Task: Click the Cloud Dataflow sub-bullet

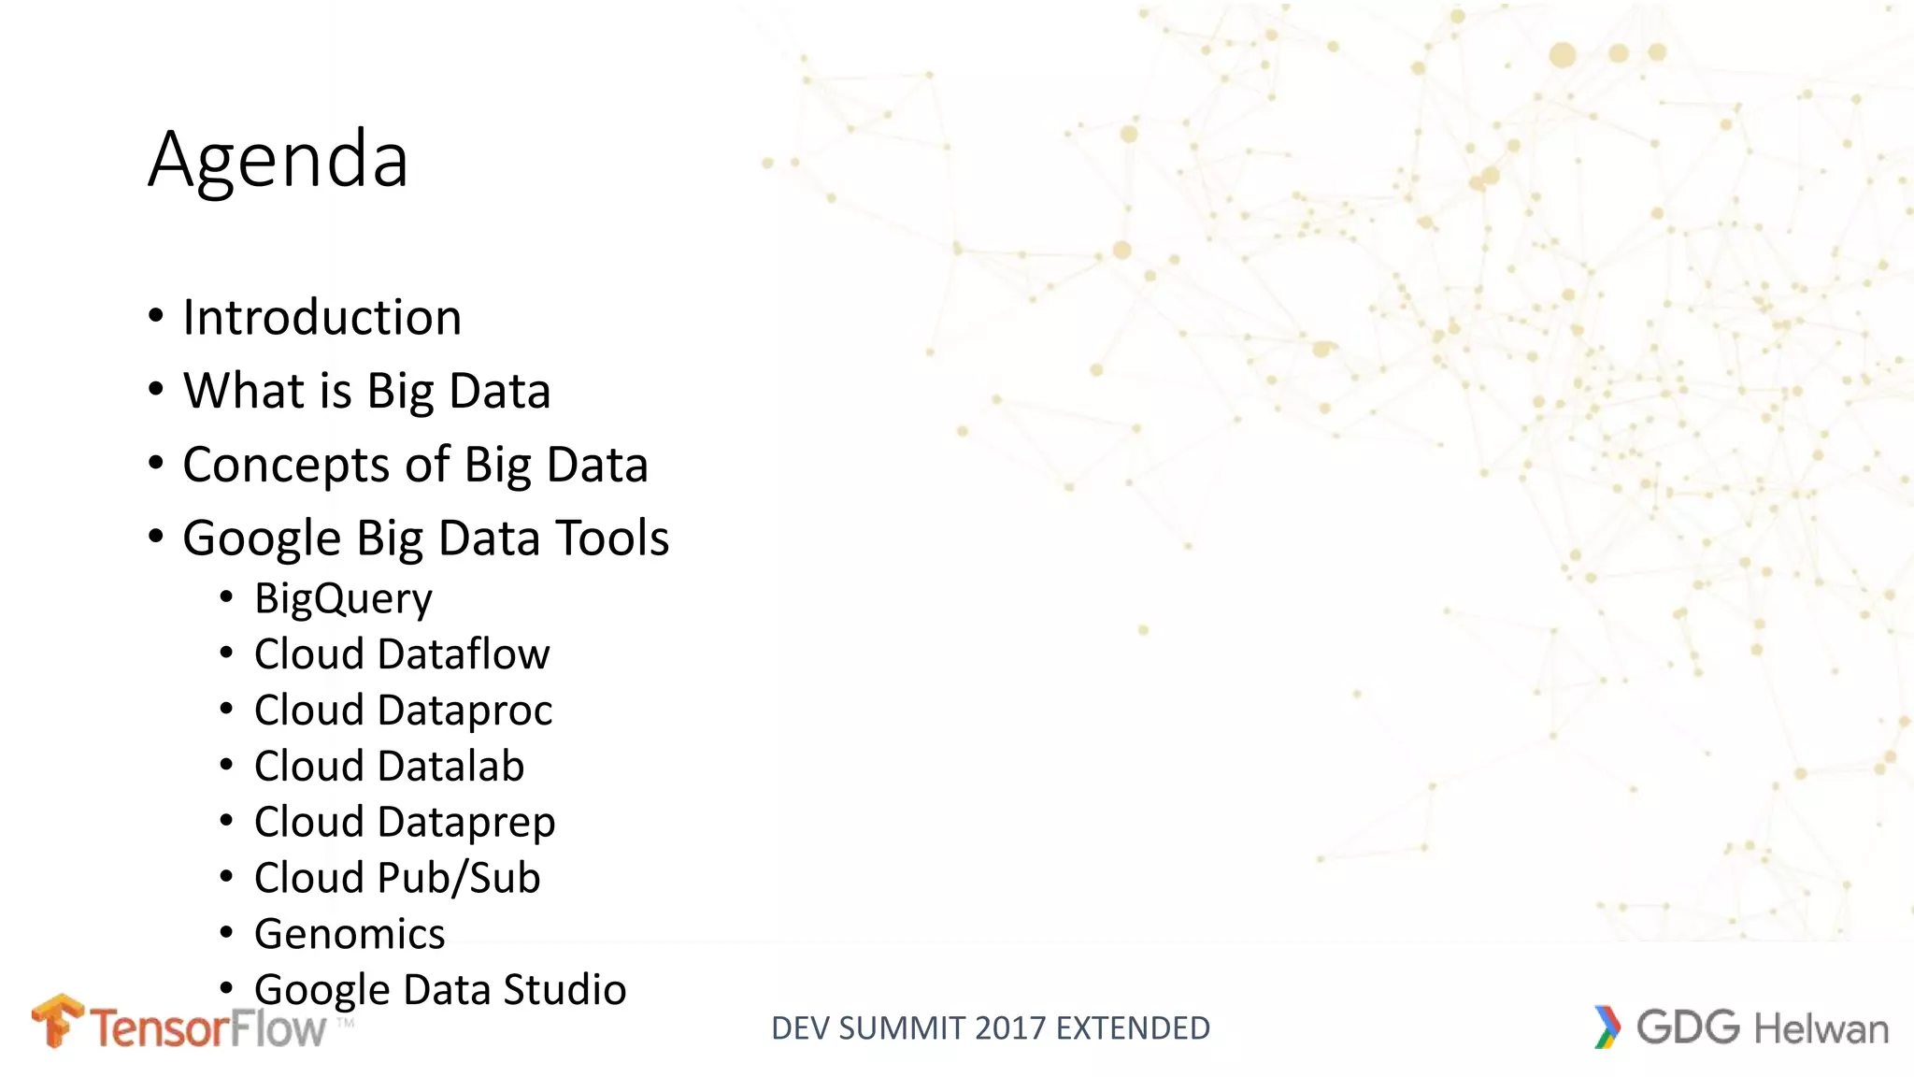Action: tap(402, 653)
